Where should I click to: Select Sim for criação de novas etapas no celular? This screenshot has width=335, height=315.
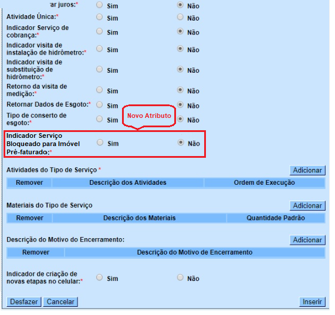click(99, 277)
